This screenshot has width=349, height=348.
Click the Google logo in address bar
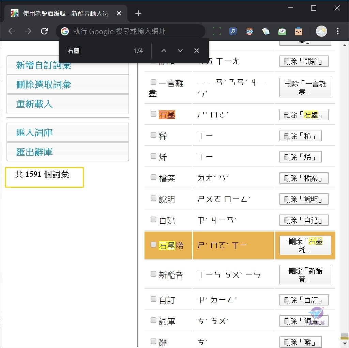64,31
